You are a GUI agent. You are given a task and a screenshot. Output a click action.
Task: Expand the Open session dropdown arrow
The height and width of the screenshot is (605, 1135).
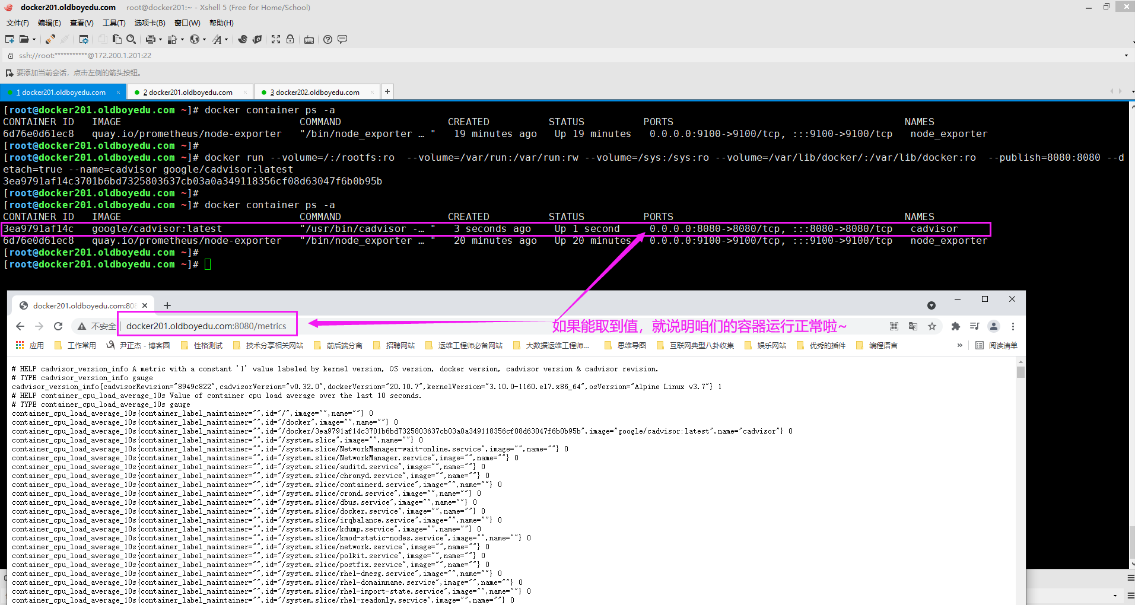[x=34, y=40]
